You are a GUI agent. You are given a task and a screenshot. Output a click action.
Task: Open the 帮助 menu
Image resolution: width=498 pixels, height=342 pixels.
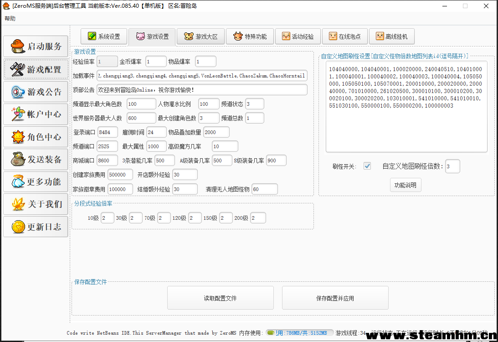coord(10,19)
